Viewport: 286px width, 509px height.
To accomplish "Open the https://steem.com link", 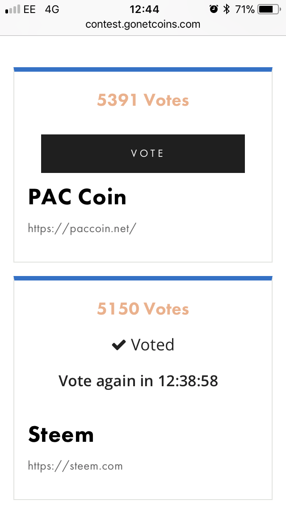I will pos(75,466).
